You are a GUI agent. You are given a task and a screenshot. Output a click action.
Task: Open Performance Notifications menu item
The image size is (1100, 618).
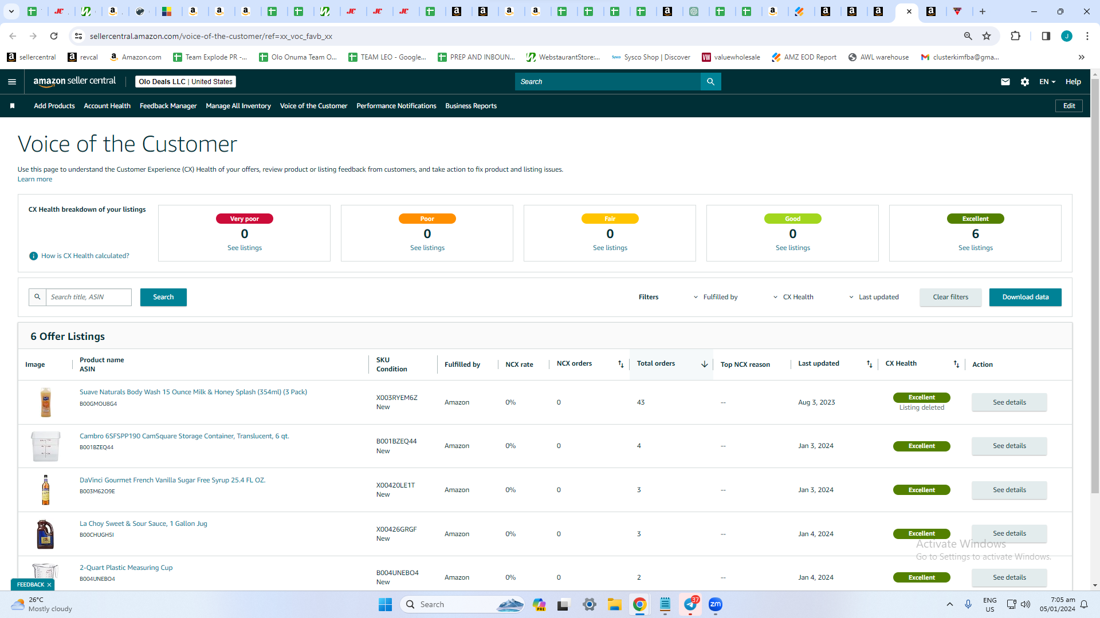(x=396, y=106)
